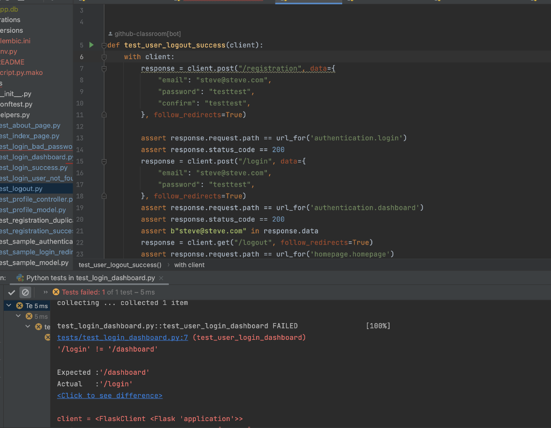Click error icon on deepest failed test leaf
Screen dimensions: 551x428
pos(47,337)
